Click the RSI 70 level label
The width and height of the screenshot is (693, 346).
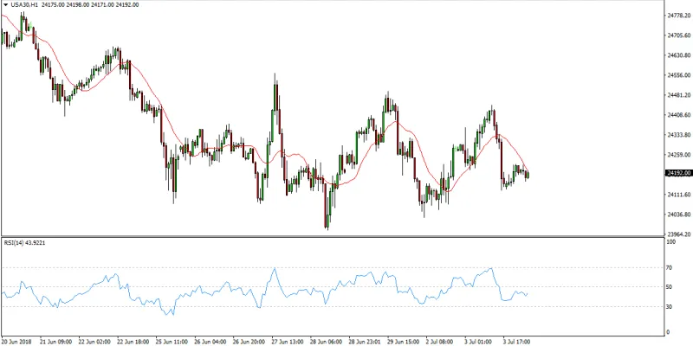point(670,268)
